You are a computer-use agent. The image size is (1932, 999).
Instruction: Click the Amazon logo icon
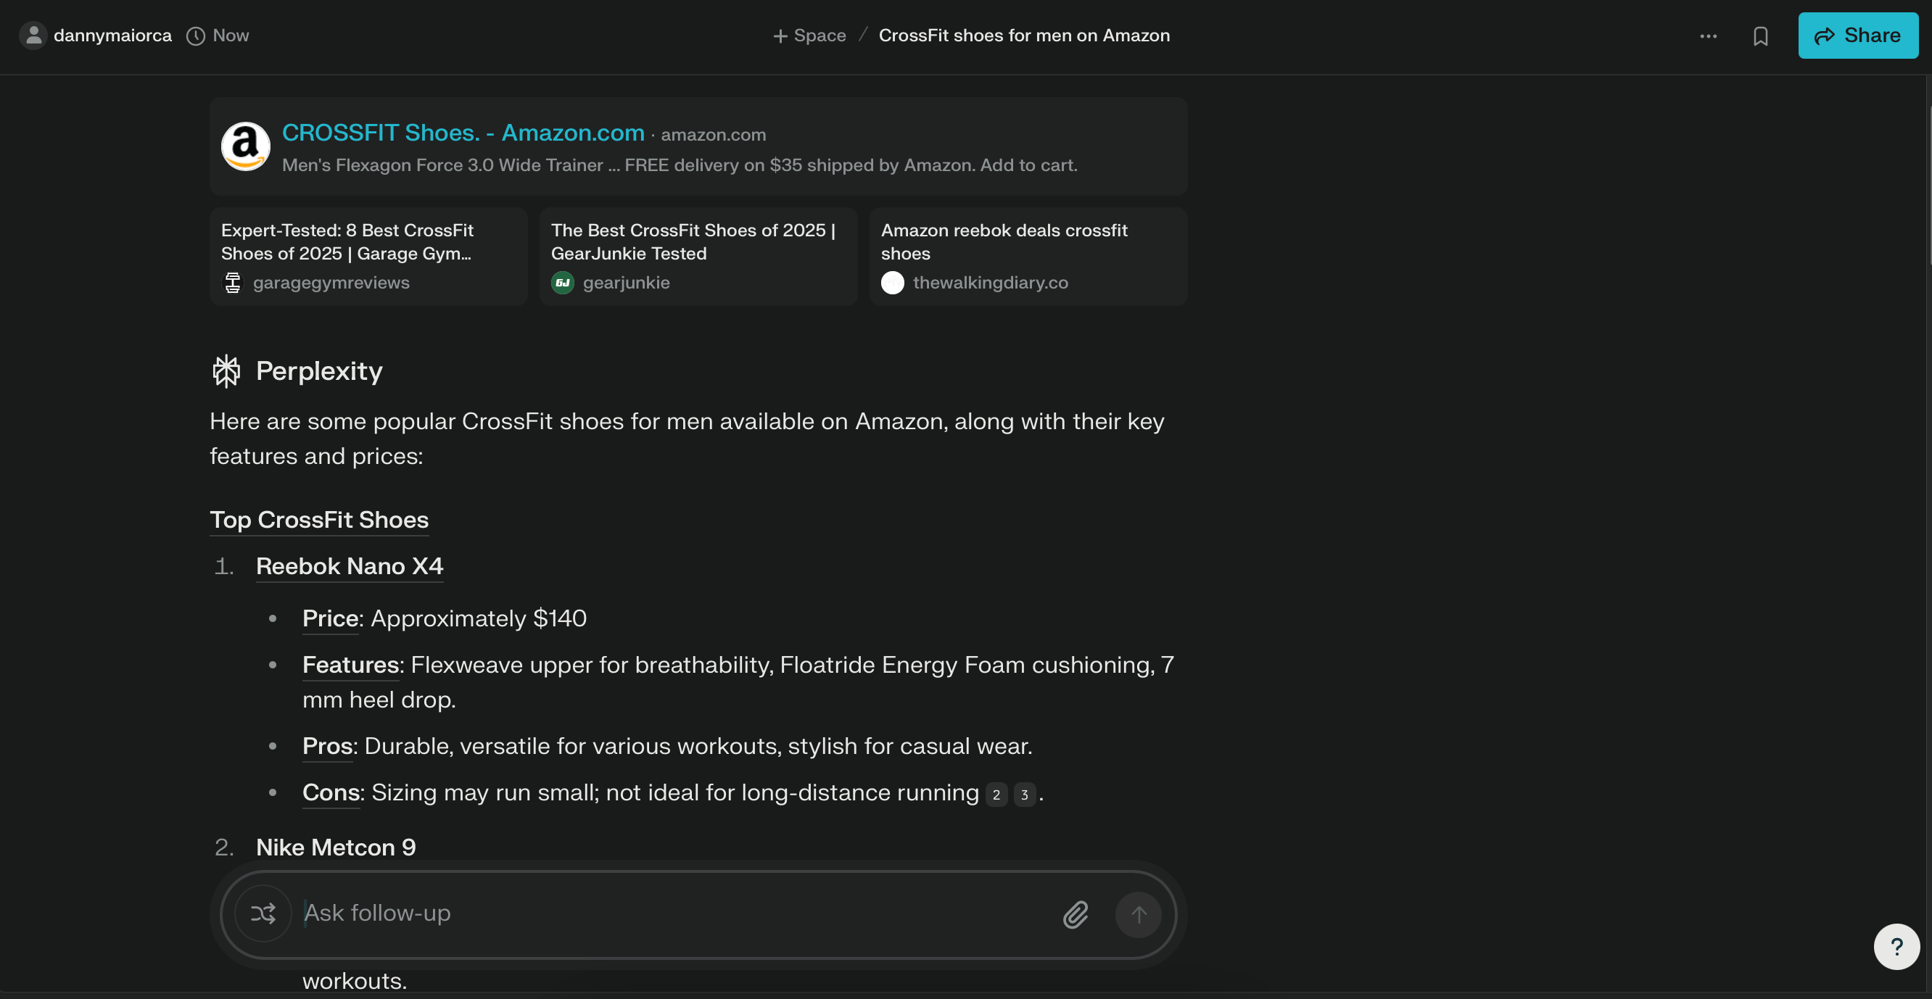245,146
